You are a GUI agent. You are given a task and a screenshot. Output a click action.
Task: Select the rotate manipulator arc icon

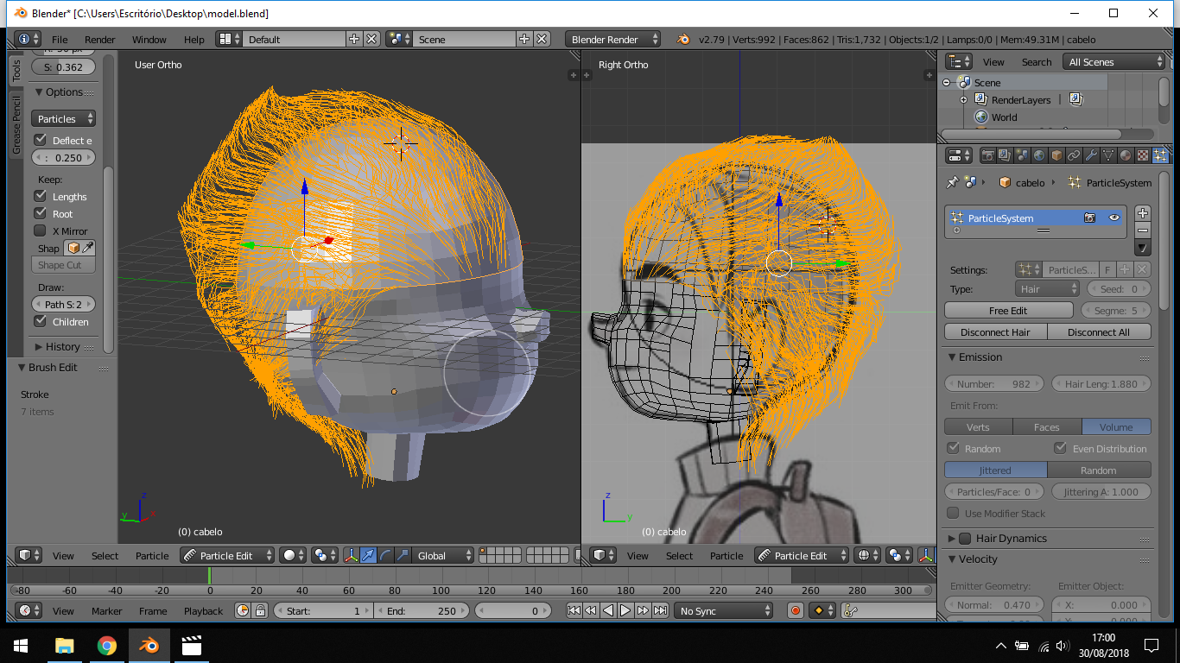385,555
